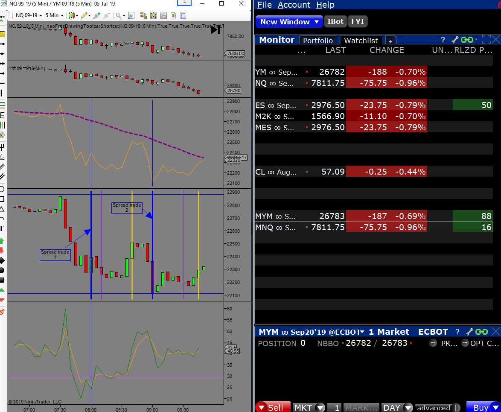
Task: Open Monitor panel wrench configuration icon
Action: [455, 40]
